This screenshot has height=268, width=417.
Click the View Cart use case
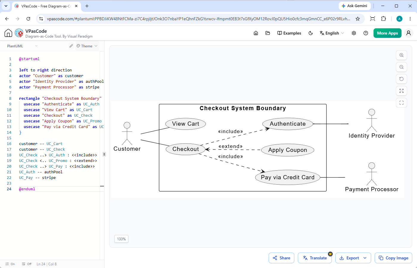pos(186,124)
